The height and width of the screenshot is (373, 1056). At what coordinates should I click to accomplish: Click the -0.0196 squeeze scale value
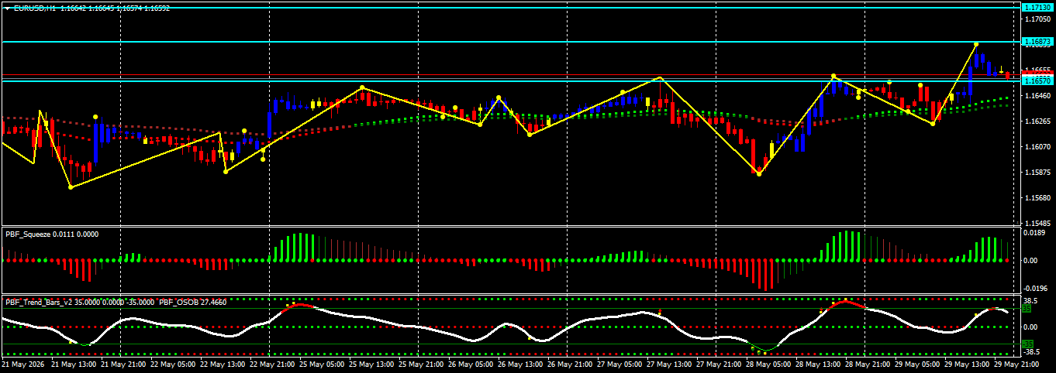coord(1035,288)
